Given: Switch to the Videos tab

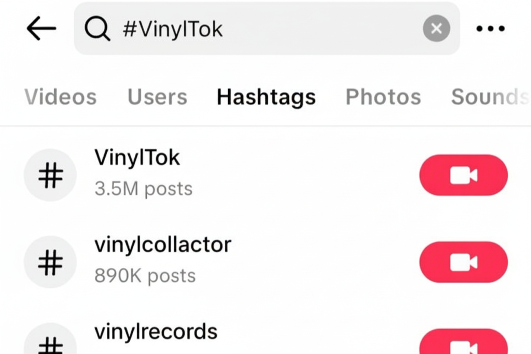Looking at the screenshot, I should [x=60, y=97].
